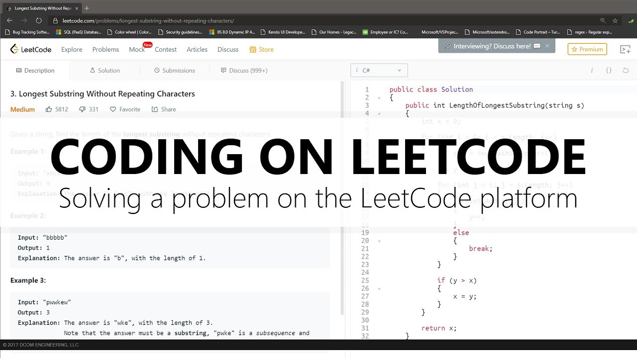Open the Store link

[x=262, y=49]
